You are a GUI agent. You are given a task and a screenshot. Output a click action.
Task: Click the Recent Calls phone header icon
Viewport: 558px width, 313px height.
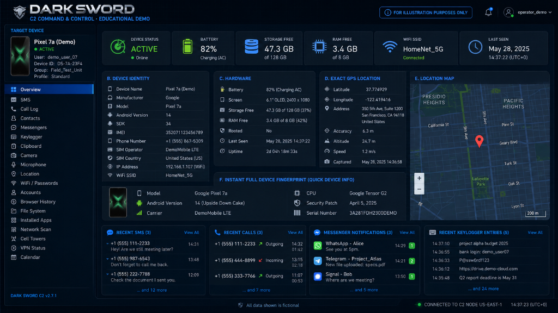[217, 233]
